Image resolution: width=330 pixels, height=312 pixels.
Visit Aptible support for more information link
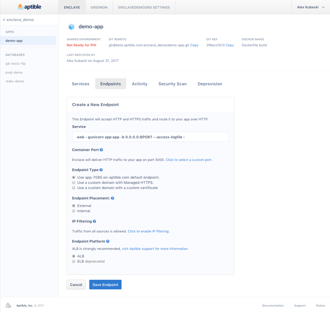tap(155, 249)
